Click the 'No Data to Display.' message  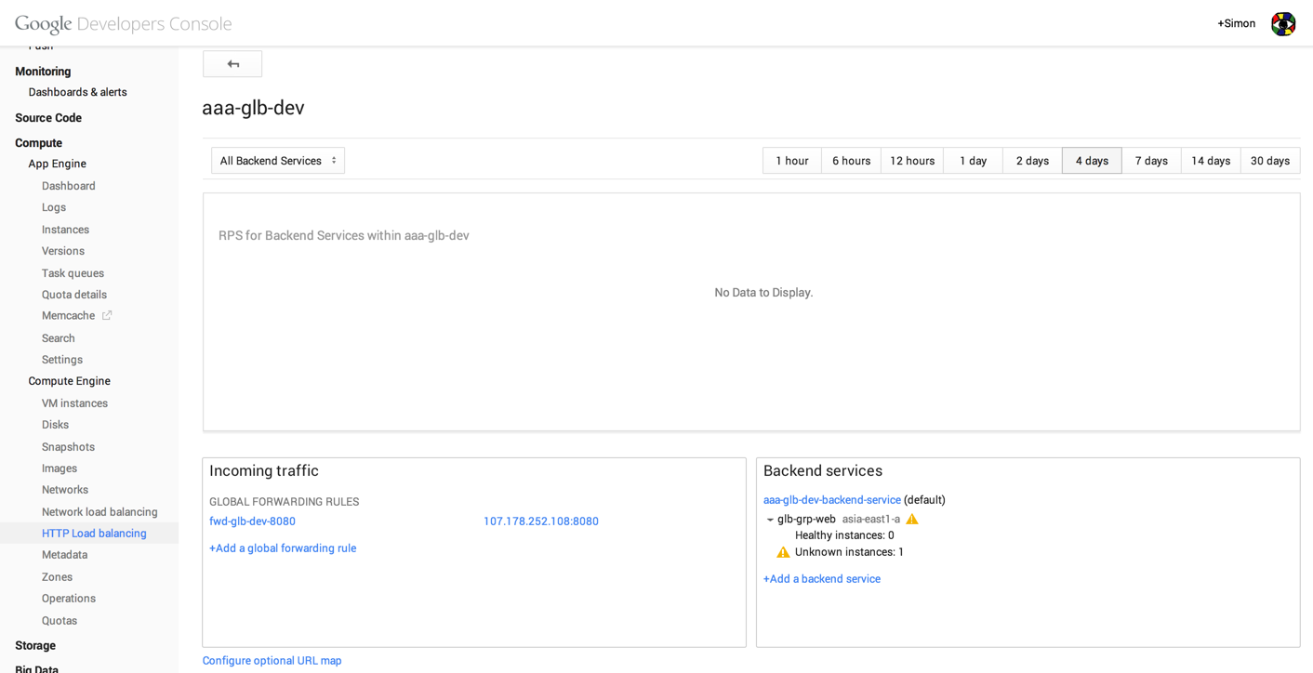point(763,293)
